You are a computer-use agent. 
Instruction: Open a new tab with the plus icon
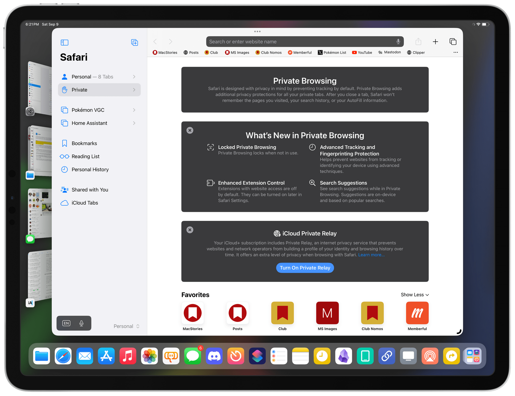(x=435, y=42)
